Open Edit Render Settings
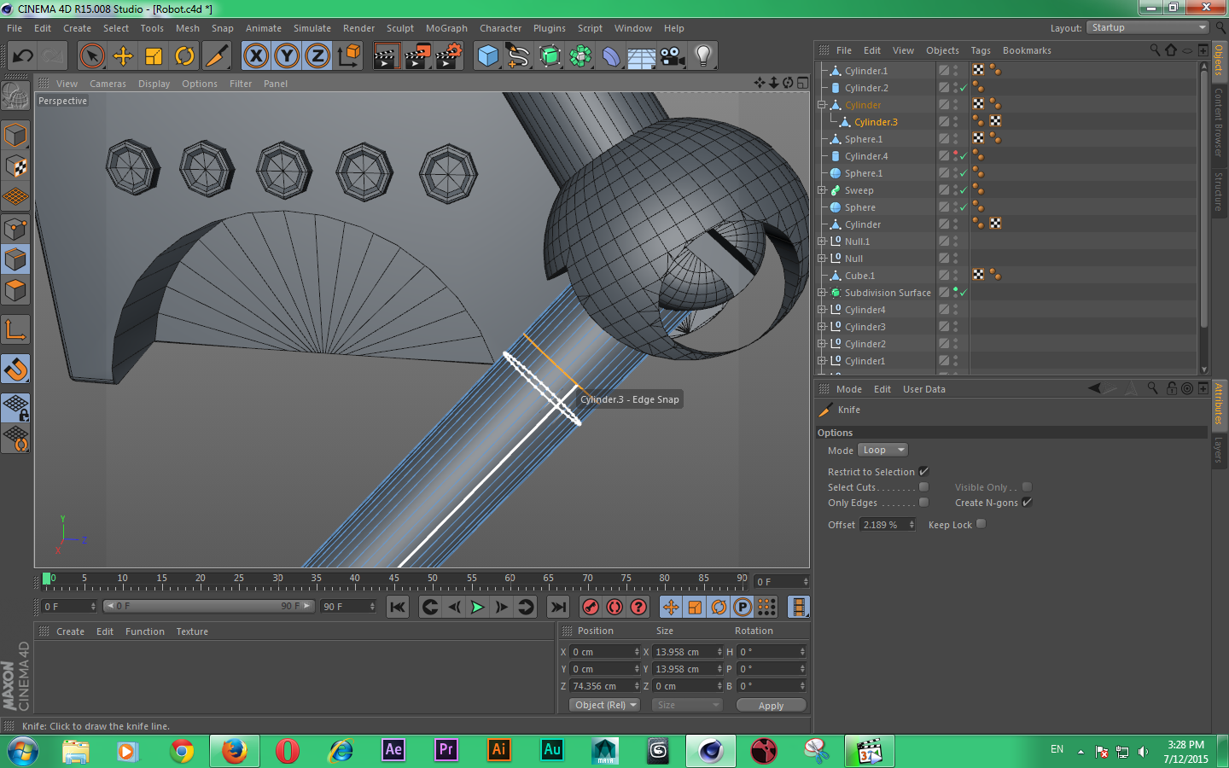 (x=449, y=56)
